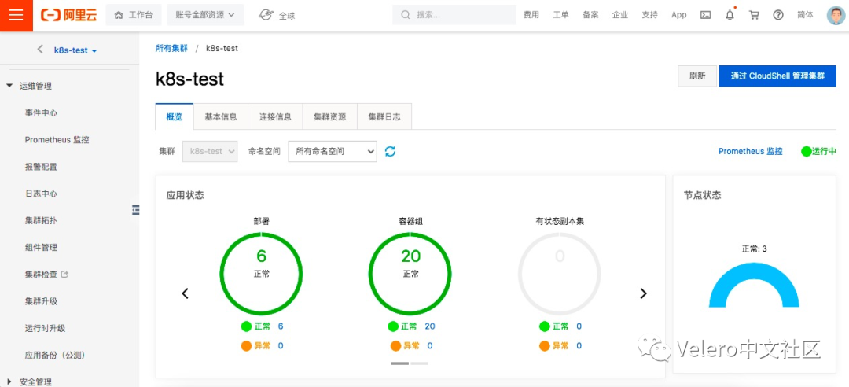The image size is (849, 387).
Task: Open the notifications bell
Action: 730,15
